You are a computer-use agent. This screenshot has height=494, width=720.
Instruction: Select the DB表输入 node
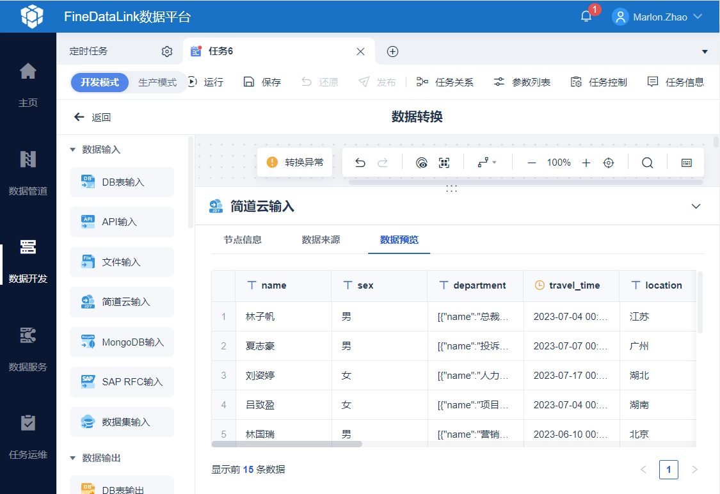tap(122, 182)
